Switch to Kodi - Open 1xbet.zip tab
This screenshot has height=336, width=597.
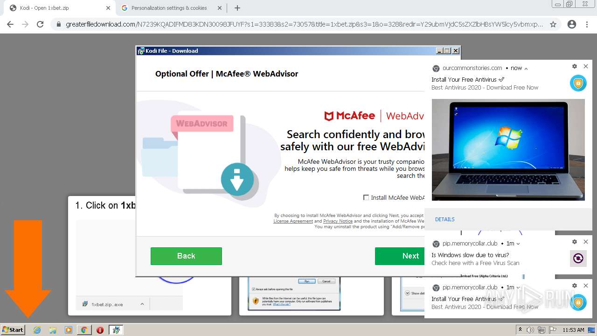pyautogui.click(x=60, y=8)
